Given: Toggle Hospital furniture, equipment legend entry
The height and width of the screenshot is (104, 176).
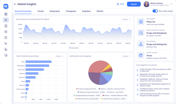Looking at the screenshot, I should [x=113, y=99].
